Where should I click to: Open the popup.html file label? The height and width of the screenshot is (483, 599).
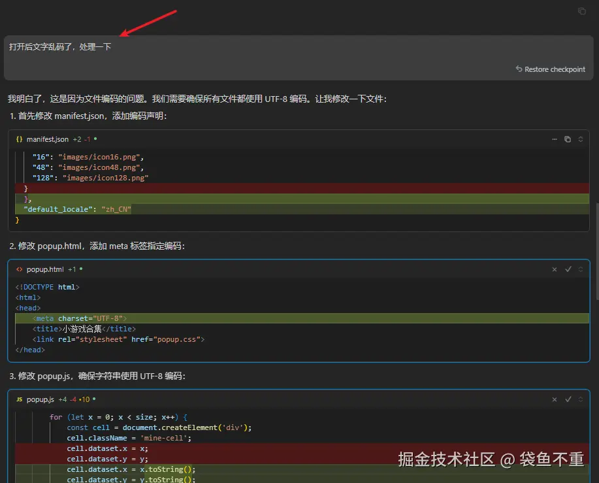[x=45, y=269]
